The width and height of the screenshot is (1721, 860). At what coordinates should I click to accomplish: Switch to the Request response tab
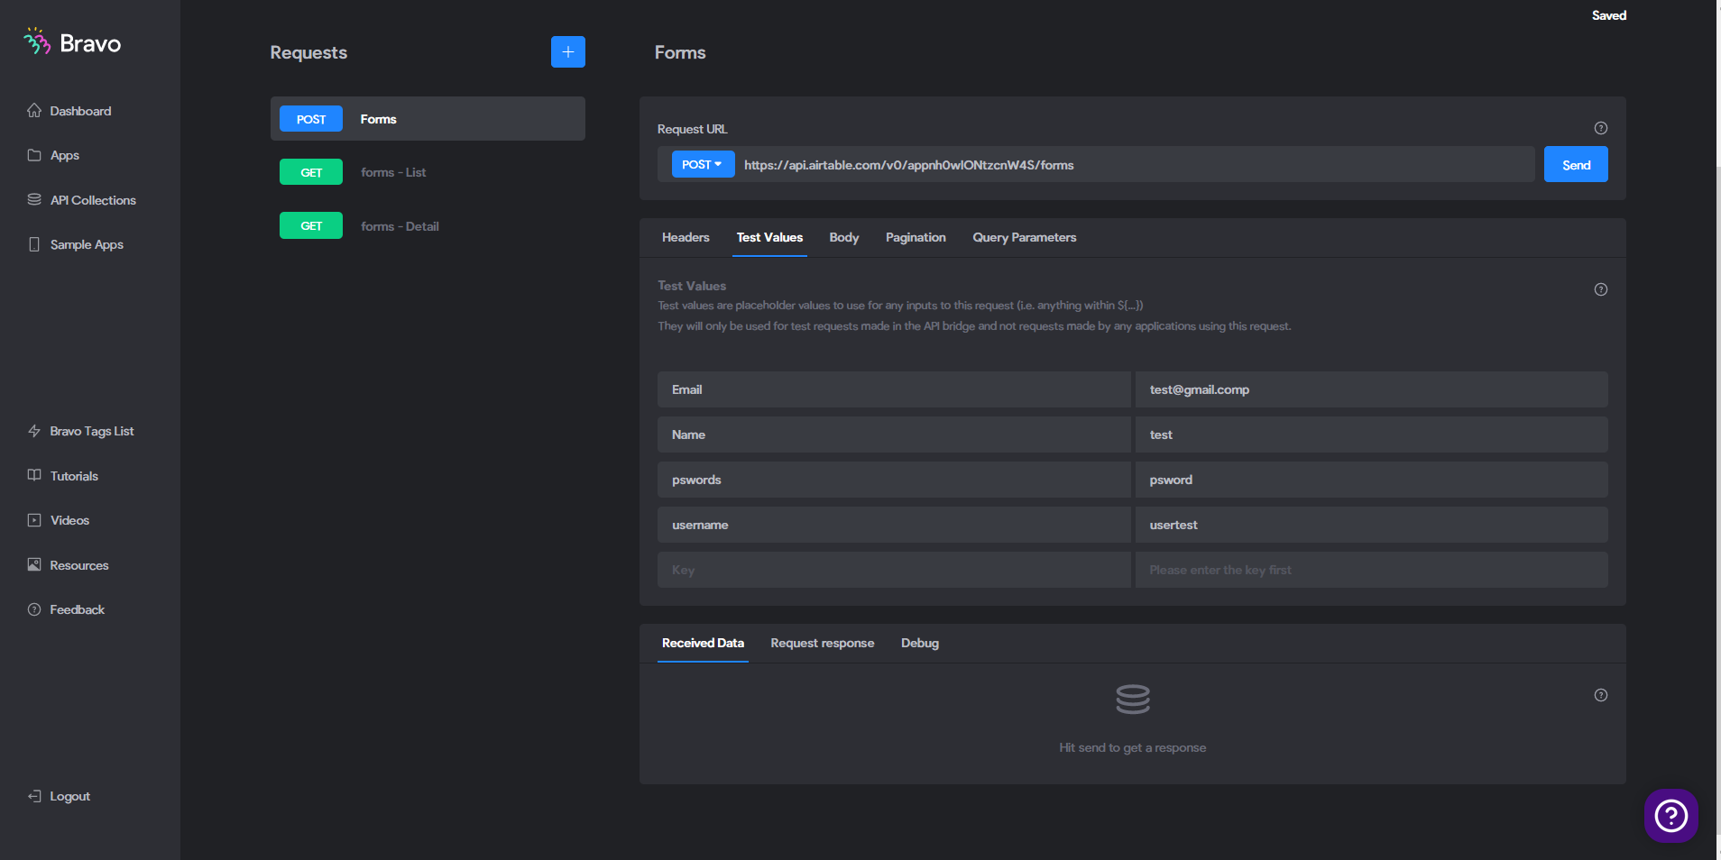coord(823,643)
